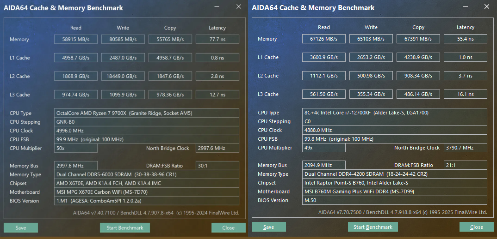Viewport: 497px width, 239px height.
Task: Click Save in the Core i7-12700KF window
Action: (269, 227)
